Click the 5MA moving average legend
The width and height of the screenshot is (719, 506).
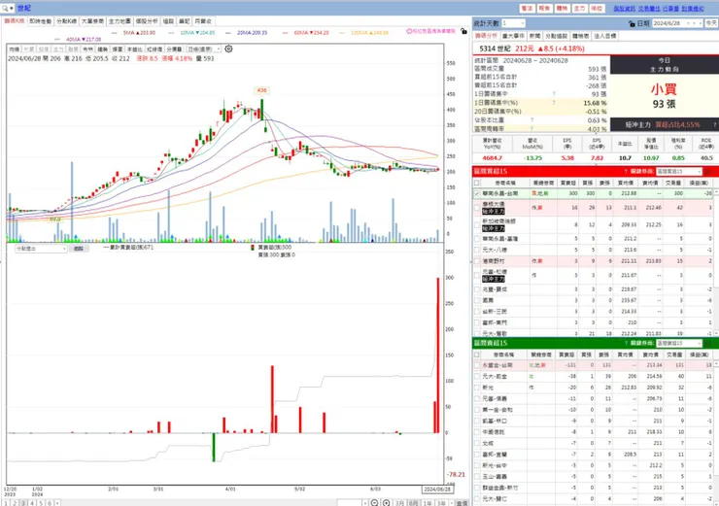[139, 33]
